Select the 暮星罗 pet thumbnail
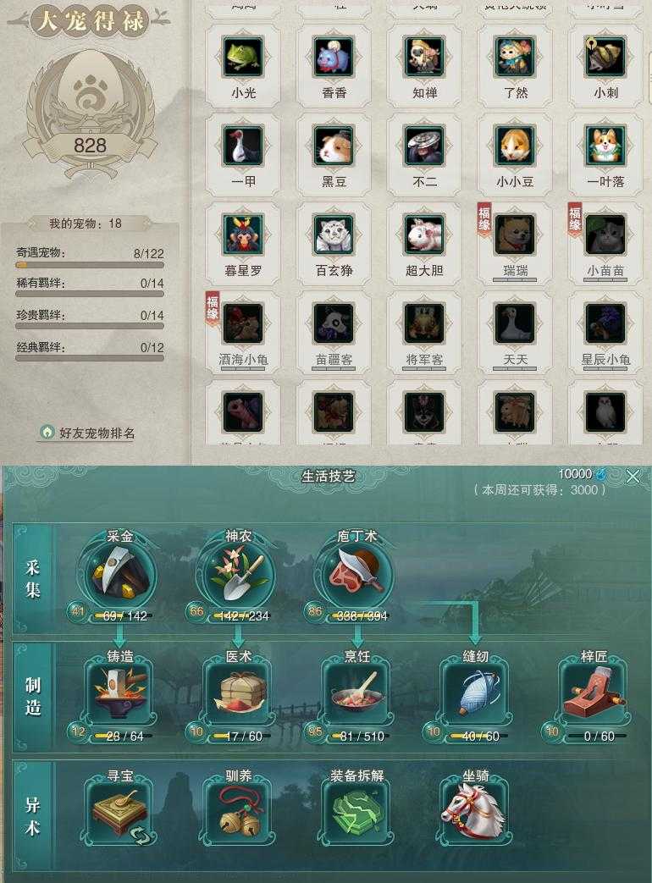Viewport: 652px width, 883px height. pyautogui.click(x=243, y=235)
